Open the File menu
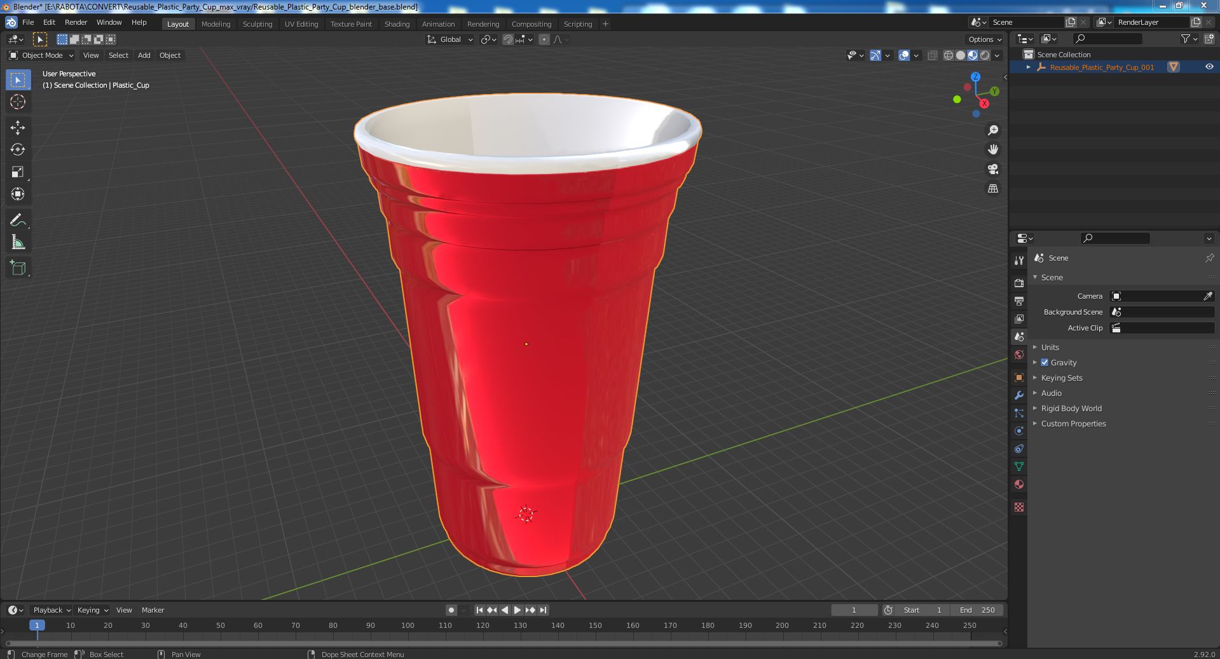Viewport: 1220px width, 659px height. point(28,22)
